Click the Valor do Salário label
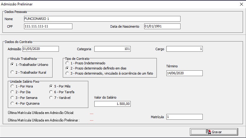 pos(105,97)
